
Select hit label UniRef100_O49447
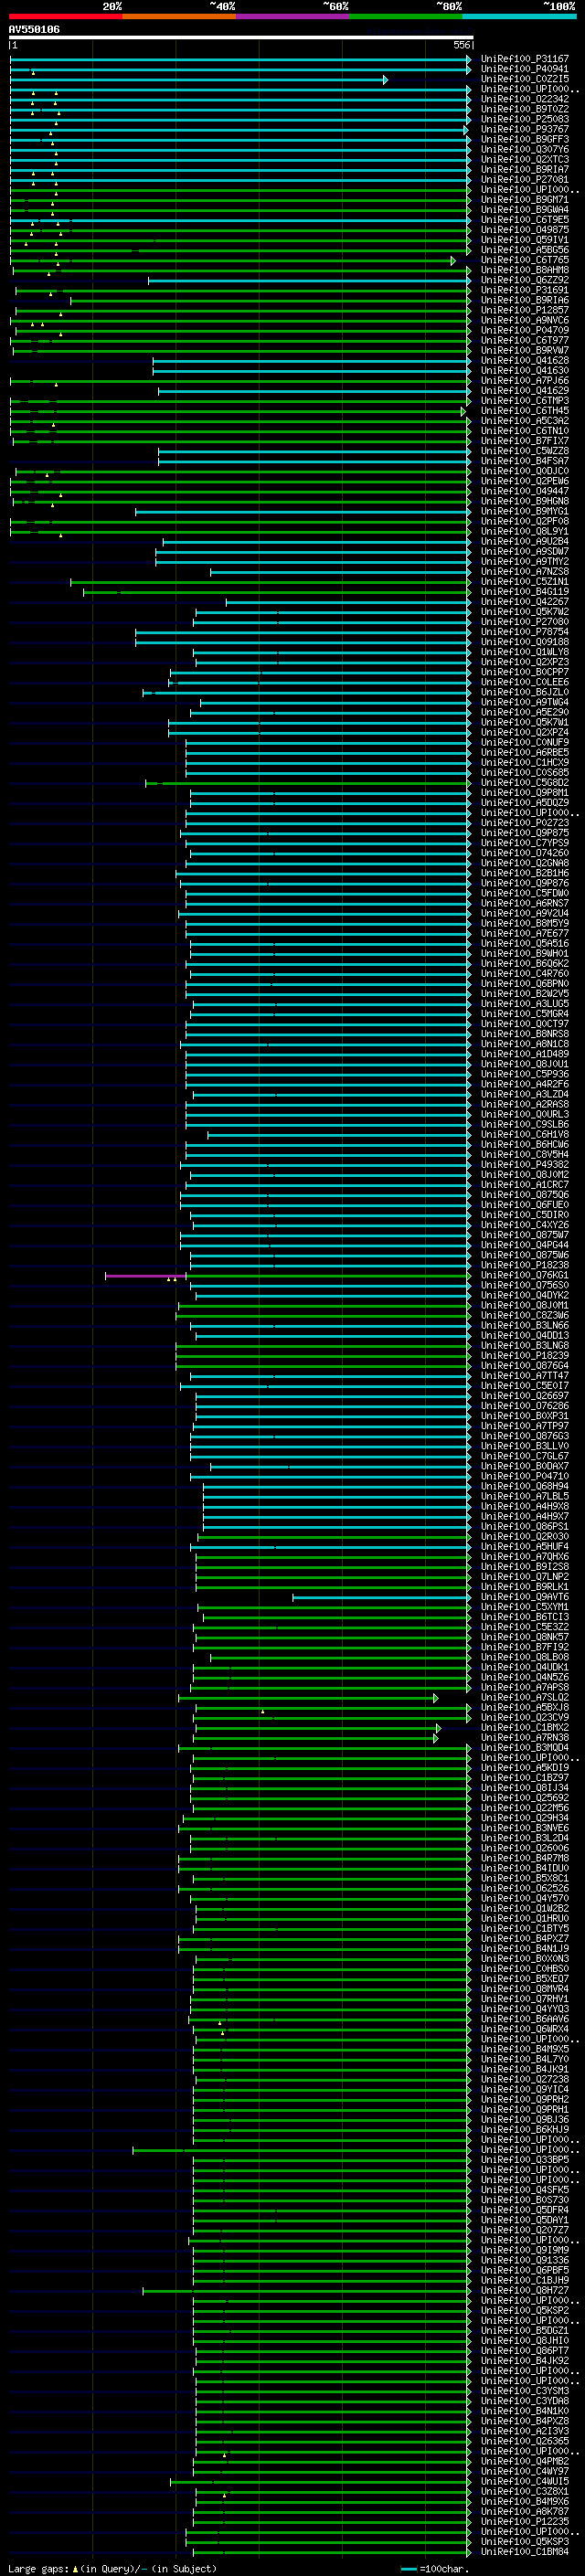pyautogui.click(x=525, y=491)
